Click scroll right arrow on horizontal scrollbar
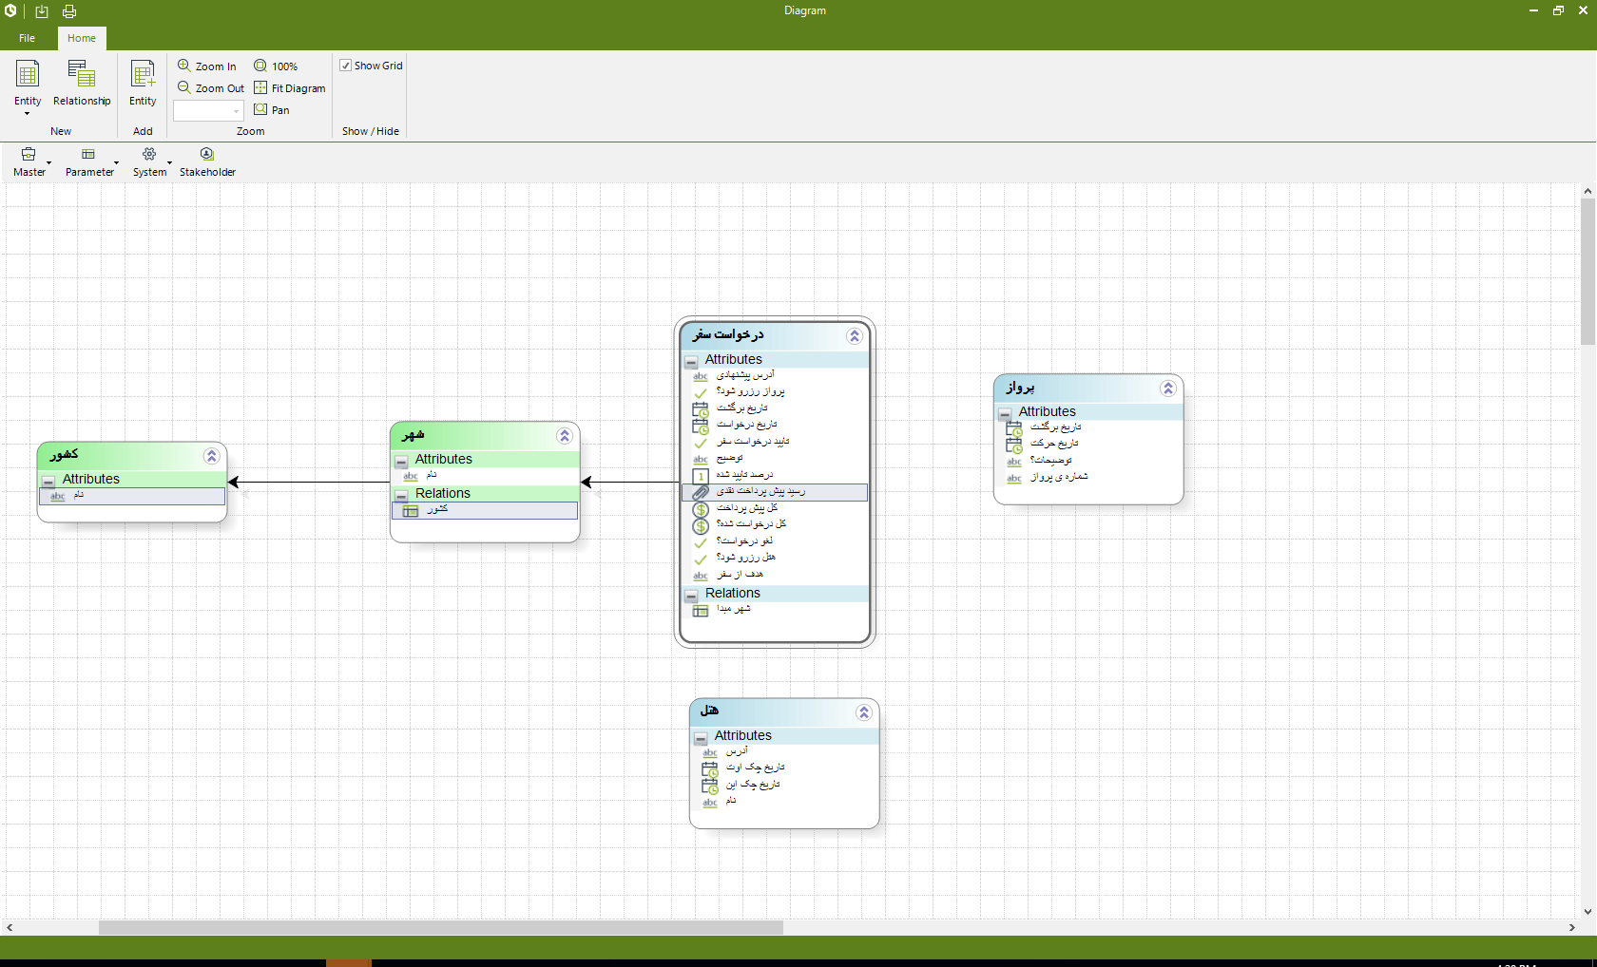Image resolution: width=1597 pixels, height=967 pixels. (1572, 927)
